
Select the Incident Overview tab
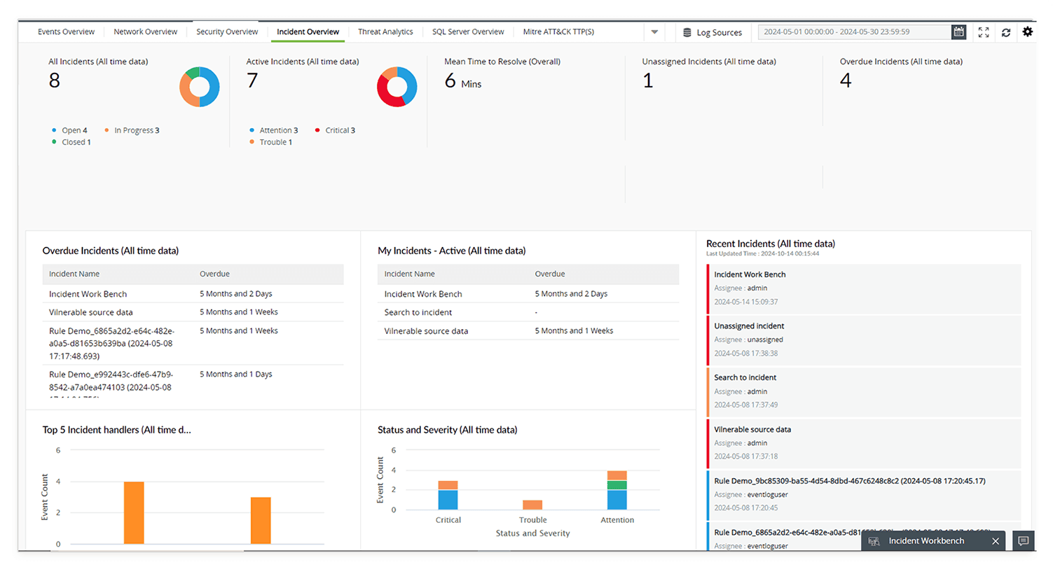[x=308, y=31]
